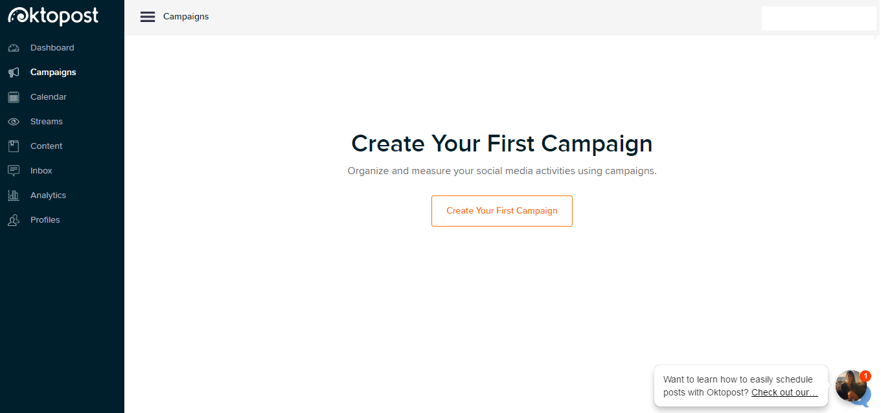This screenshot has width=881, height=413.
Task: Select the Streams eye icon
Action: tap(14, 122)
